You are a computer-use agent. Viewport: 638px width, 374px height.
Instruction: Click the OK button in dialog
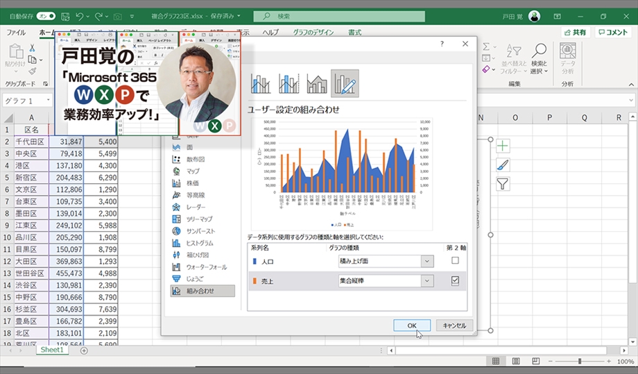tap(412, 325)
